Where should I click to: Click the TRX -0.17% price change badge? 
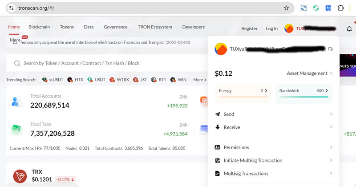[x=65, y=179]
